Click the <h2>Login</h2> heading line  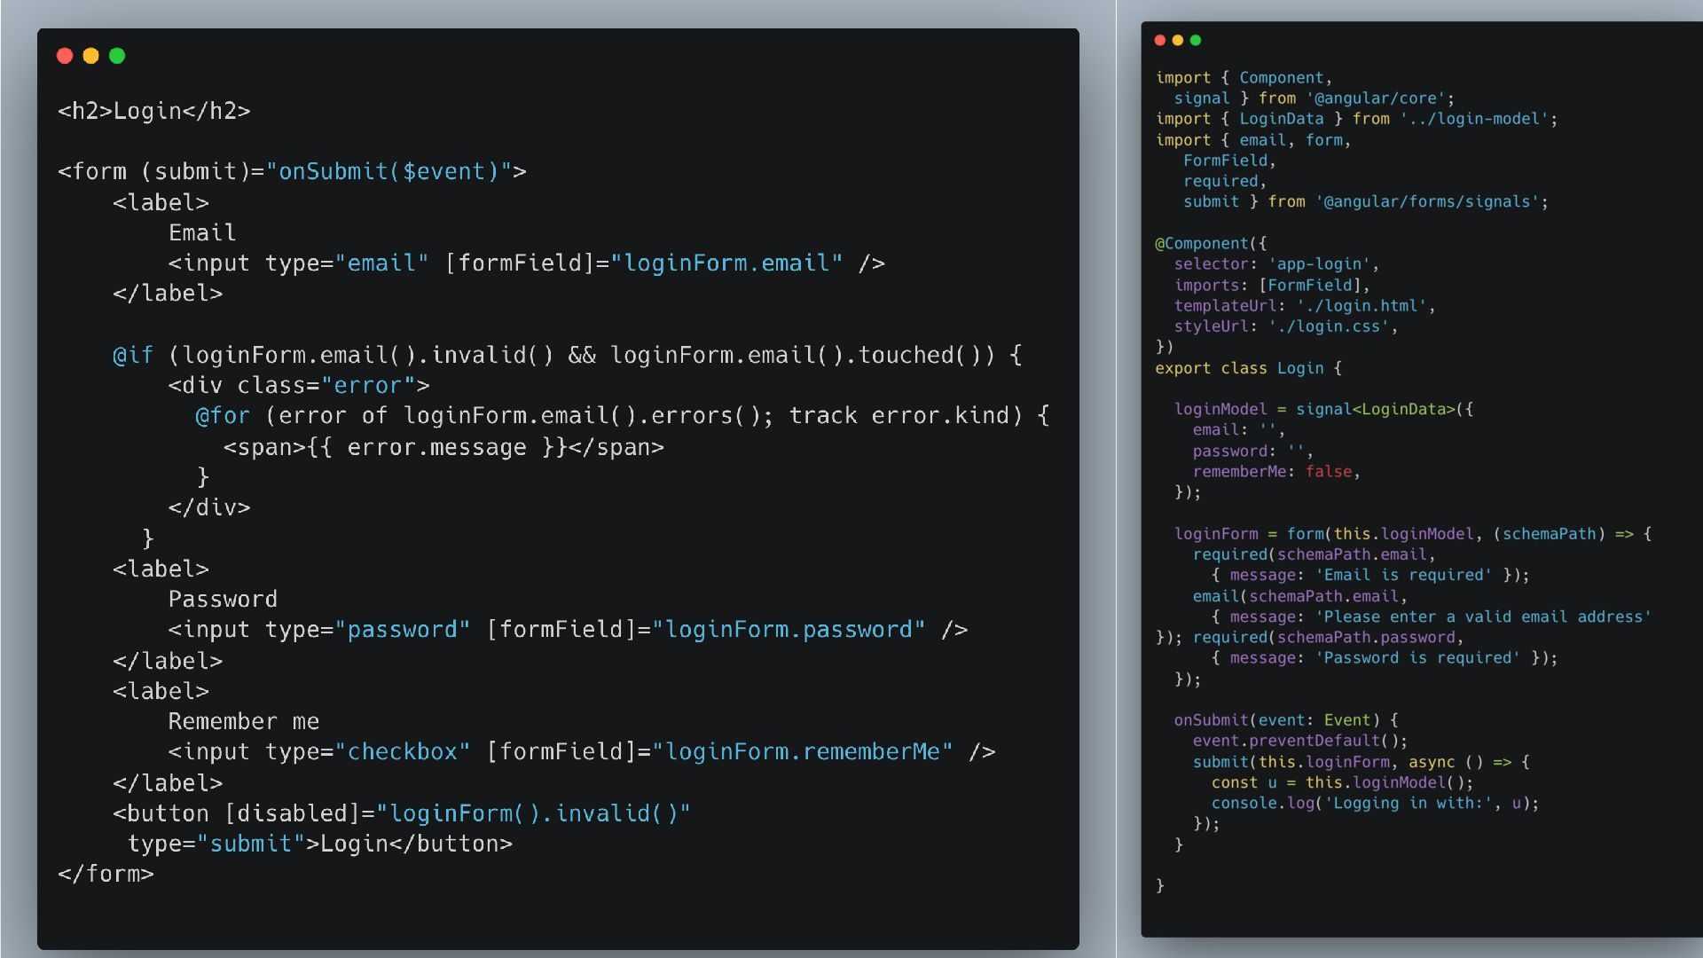(153, 111)
